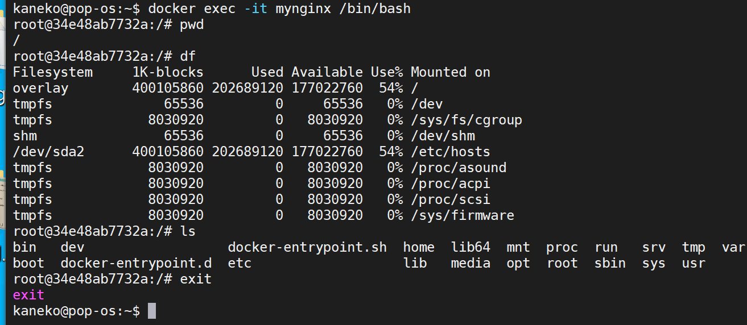Click the /sys/firmware mount point
Screen dimensions: 747x325
463,216
